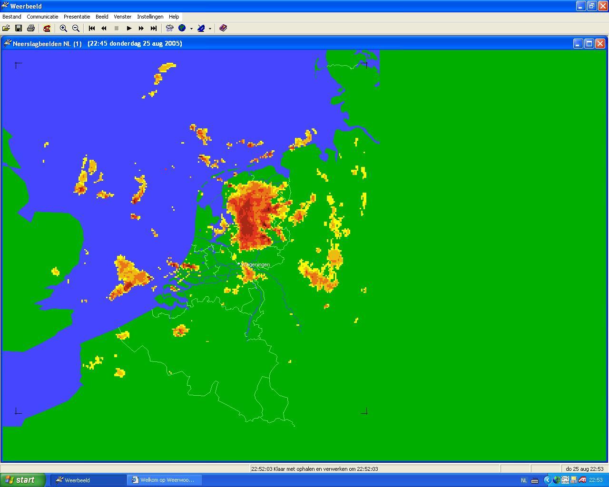The height and width of the screenshot is (487, 609).
Task: Open the Windows Start menu
Action: coord(23,480)
